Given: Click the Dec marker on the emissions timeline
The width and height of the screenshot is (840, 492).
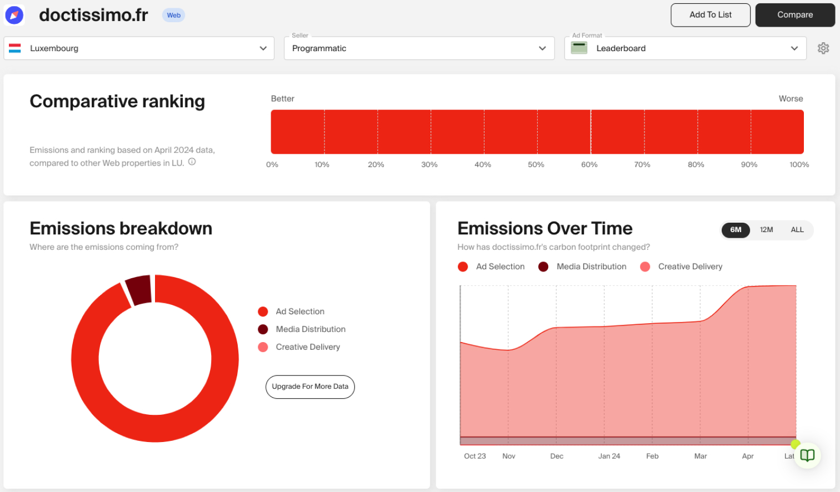Looking at the screenshot, I should [x=557, y=456].
